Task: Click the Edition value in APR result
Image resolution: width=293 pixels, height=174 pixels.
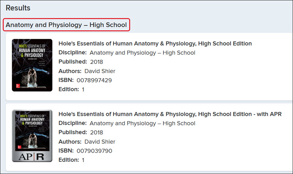Action: [83, 160]
